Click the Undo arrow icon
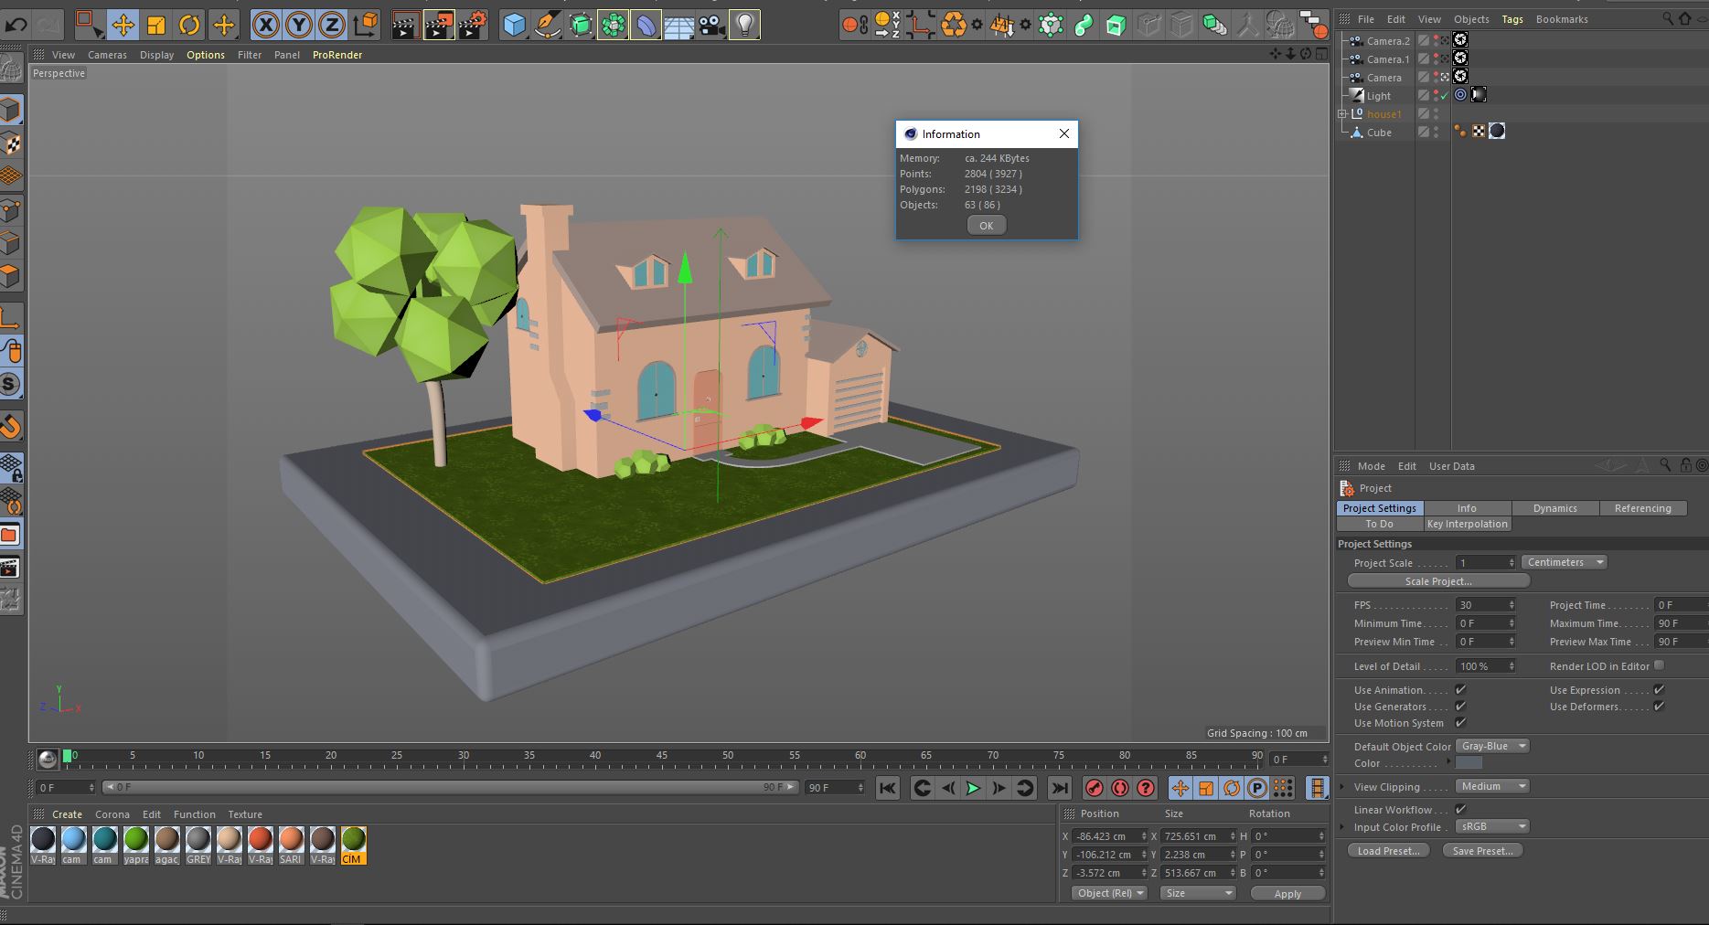Viewport: 1709px width, 925px height. 16,25
